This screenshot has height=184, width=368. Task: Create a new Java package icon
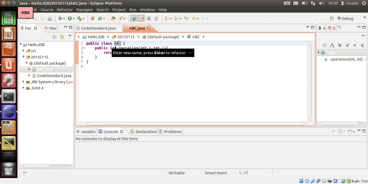point(93,18)
